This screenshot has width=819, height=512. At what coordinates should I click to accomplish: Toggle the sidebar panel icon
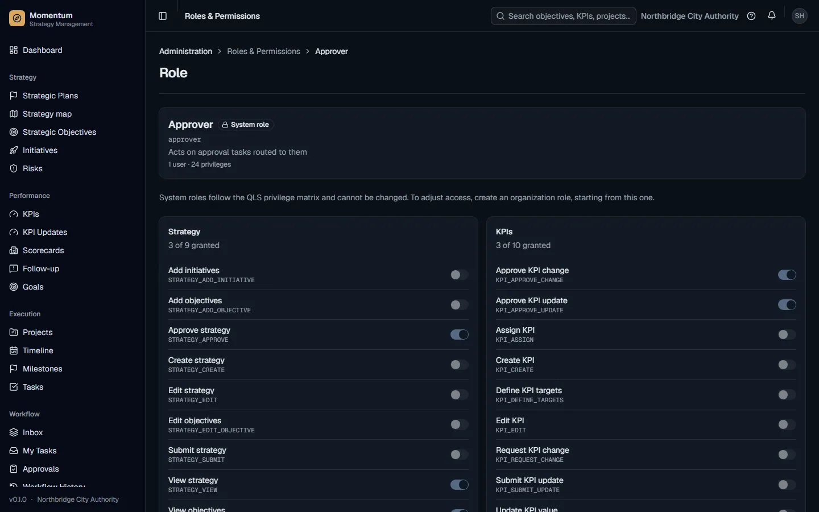click(x=163, y=16)
